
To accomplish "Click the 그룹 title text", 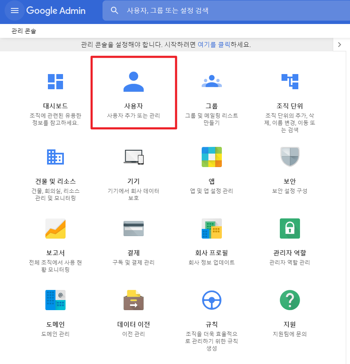I will pyautogui.click(x=212, y=106).
